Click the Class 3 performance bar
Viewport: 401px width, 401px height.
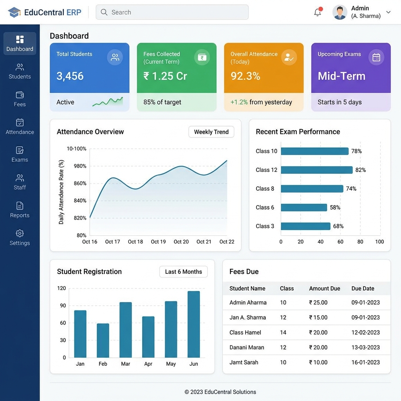[x=305, y=226]
